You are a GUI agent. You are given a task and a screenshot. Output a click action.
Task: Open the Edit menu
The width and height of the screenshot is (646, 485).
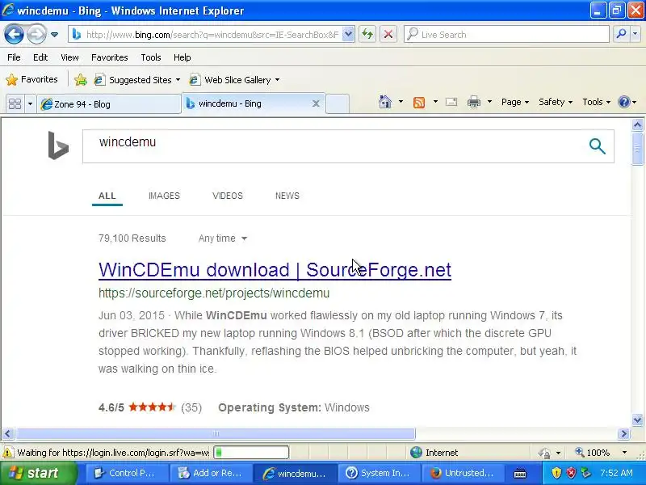click(40, 57)
